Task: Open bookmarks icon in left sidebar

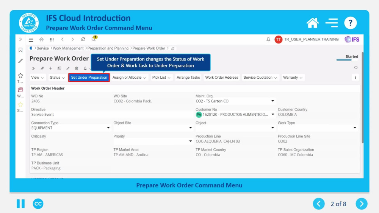Action: coord(20,50)
